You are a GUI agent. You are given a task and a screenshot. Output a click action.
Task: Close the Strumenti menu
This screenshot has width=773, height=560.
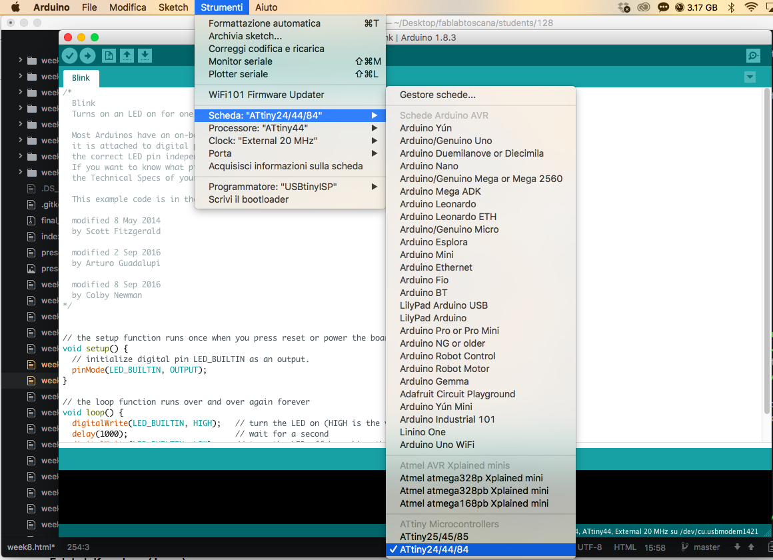click(222, 7)
